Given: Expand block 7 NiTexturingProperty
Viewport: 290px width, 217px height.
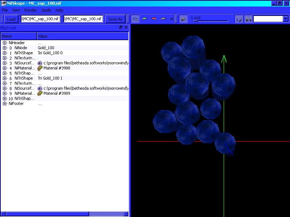Looking at the screenshot, I should (4, 84).
